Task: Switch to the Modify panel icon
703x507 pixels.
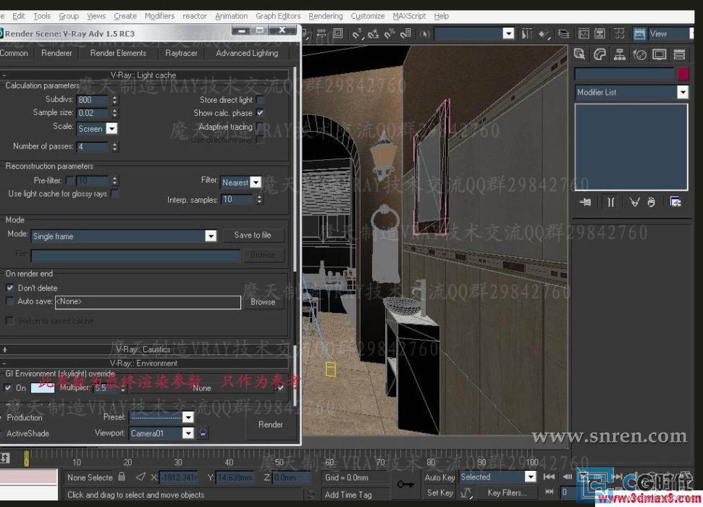Action: tap(600, 55)
